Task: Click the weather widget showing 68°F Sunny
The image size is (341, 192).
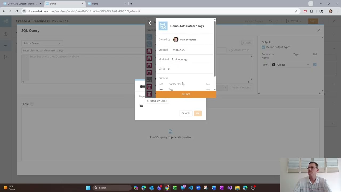Action: 9,188
